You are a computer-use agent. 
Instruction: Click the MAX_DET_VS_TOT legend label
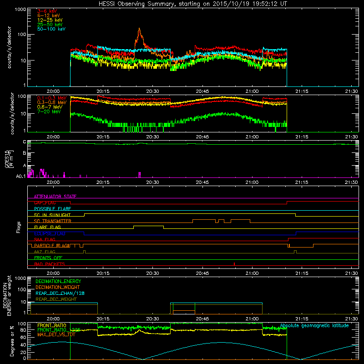(x=56, y=334)
